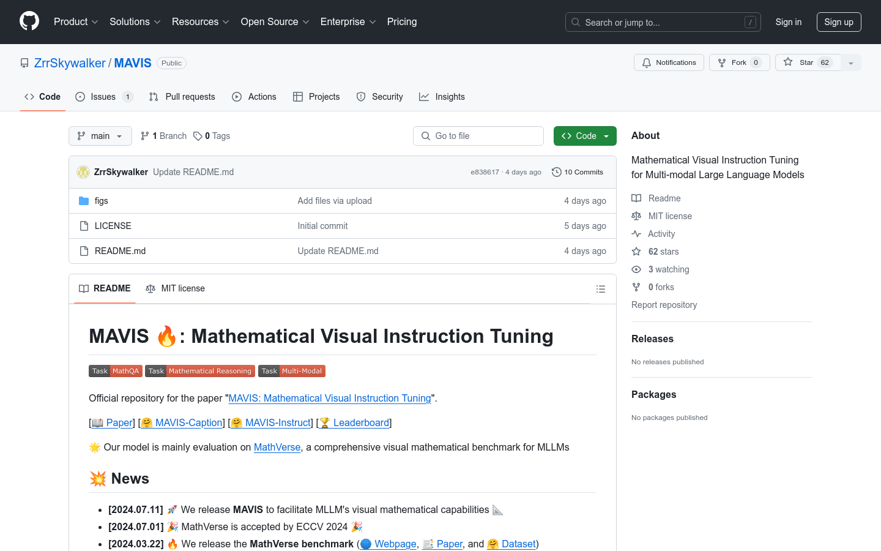This screenshot has height=551, width=881.
Task: Click the Fork icon
Action: point(722,62)
